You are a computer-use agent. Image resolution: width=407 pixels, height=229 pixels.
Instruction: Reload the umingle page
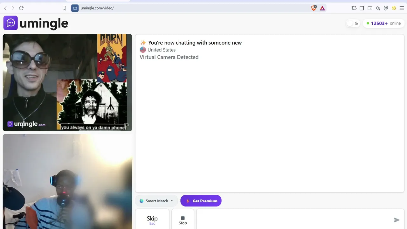pyautogui.click(x=21, y=8)
